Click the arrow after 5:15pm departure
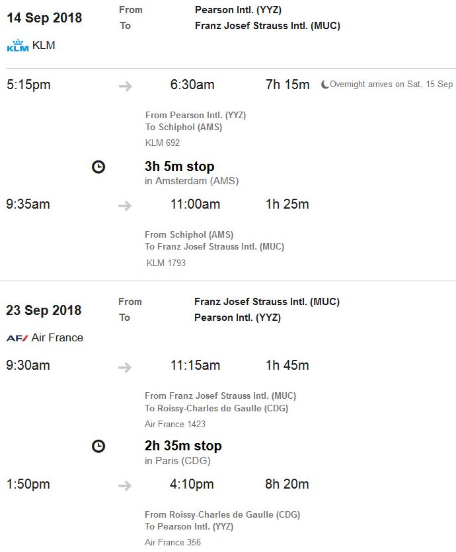Screen dimensions: 456x552 (125, 86)
